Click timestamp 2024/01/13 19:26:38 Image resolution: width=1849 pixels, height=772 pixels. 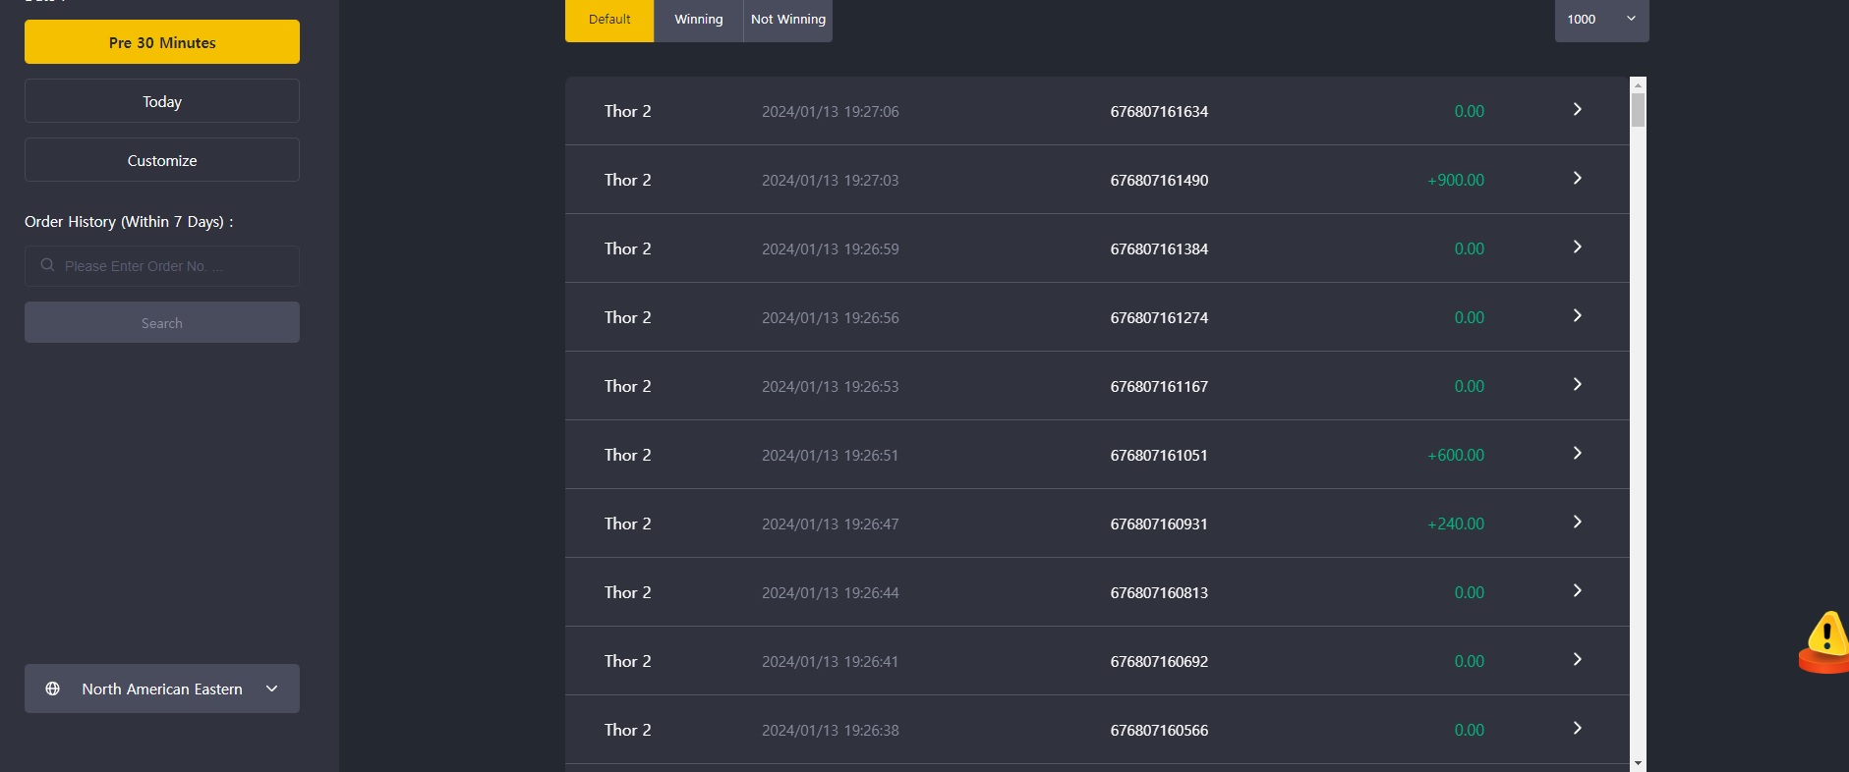(x=831, y=731)
